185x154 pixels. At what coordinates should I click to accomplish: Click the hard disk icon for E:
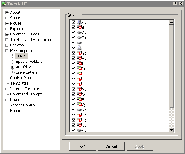79,43
